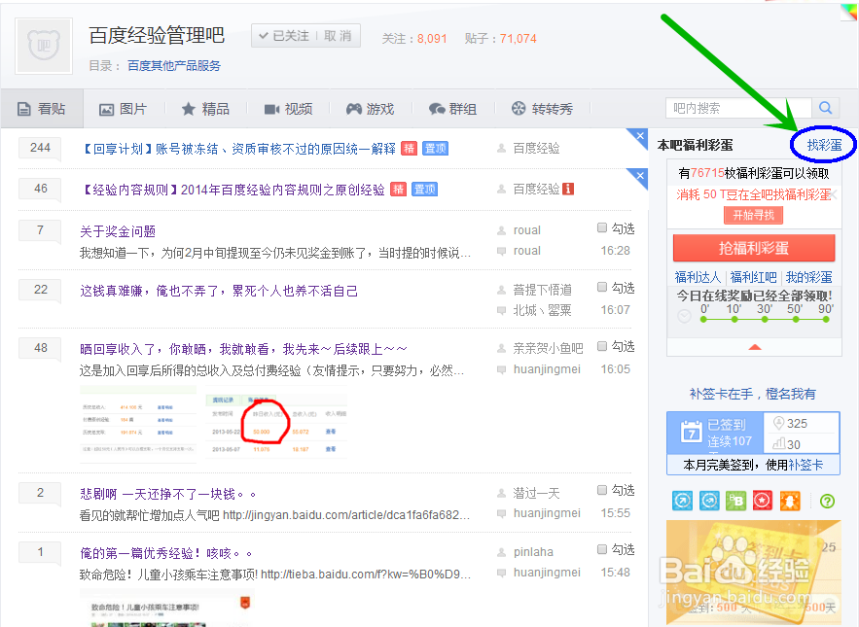Click author name pinlaha
Screen dimensions: 859x627
(x=533, y=552)
